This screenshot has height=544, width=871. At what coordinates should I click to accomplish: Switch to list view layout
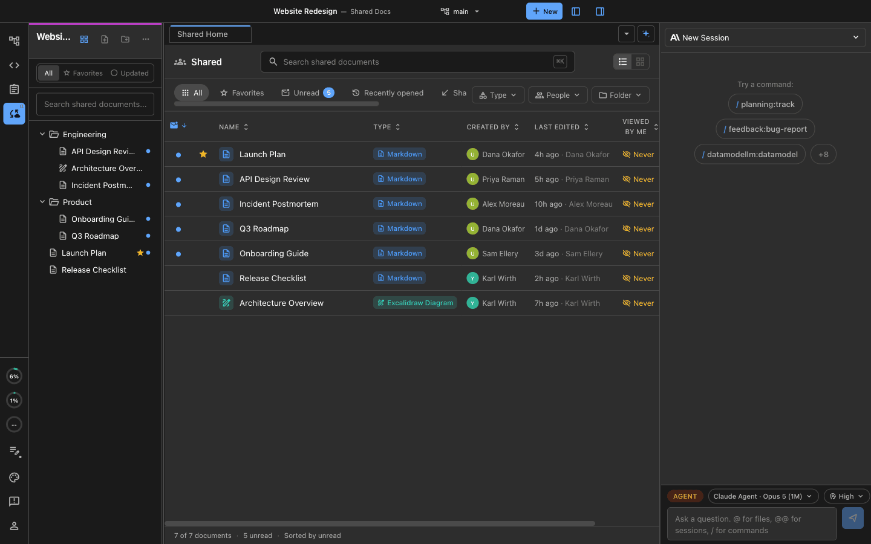(622, 62)
